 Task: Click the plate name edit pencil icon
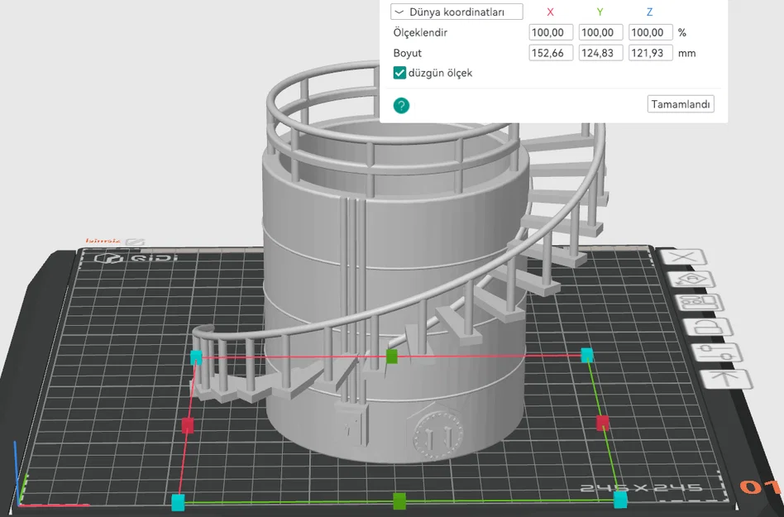point(135,242)
